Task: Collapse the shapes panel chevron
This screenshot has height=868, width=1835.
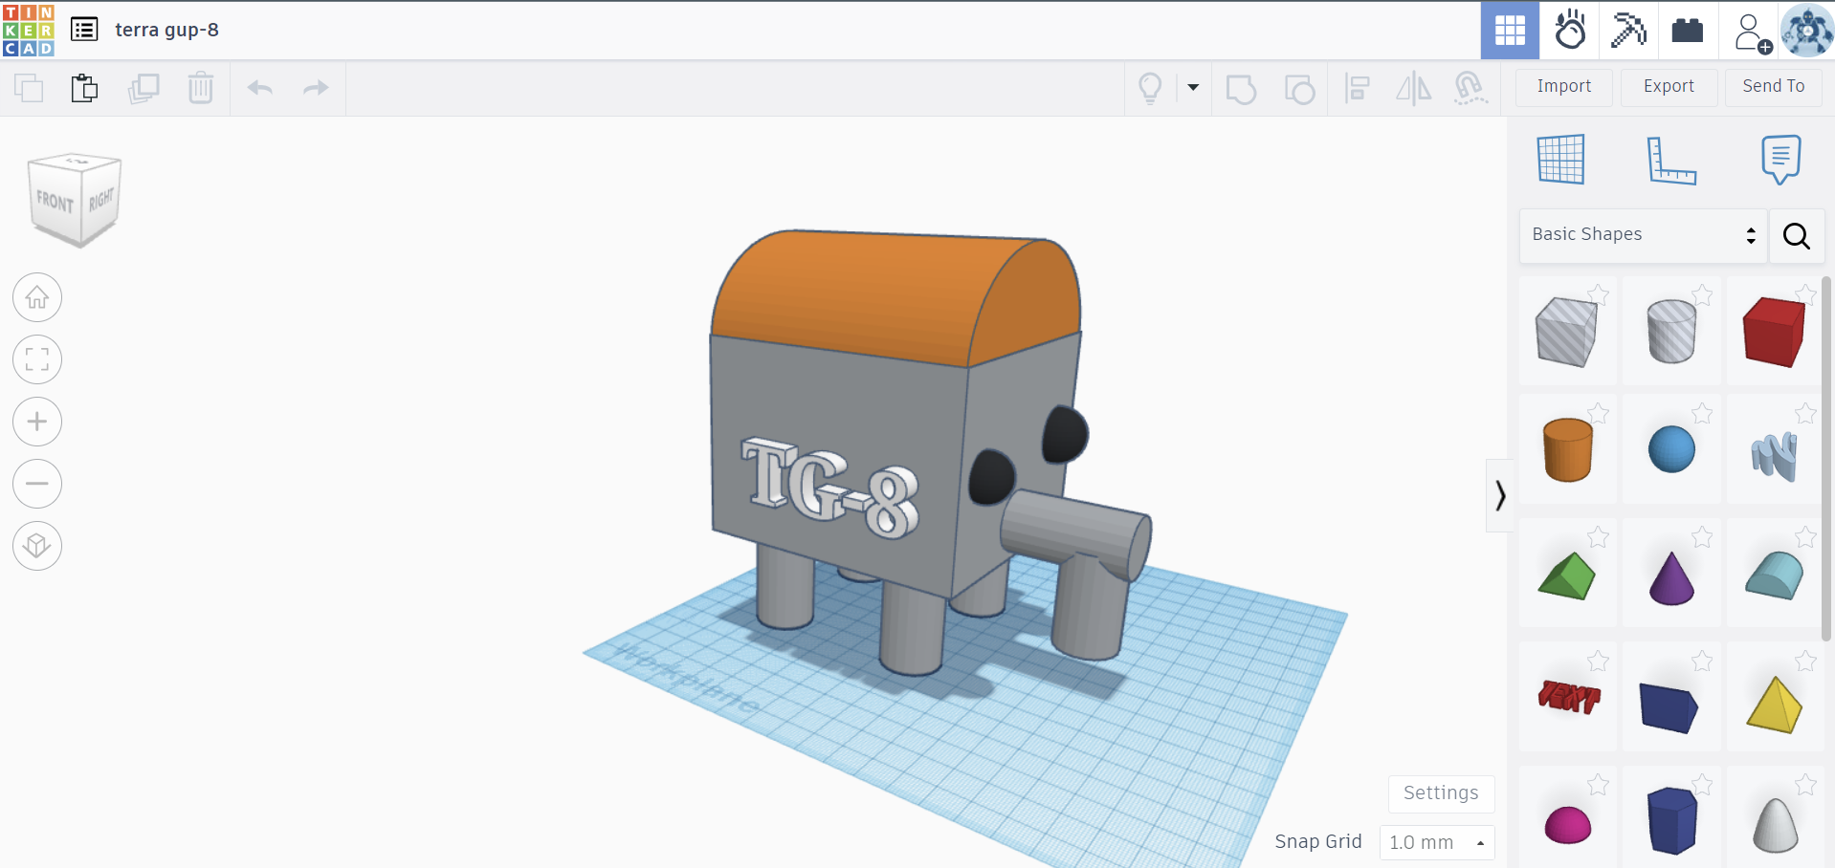Action: pyautogui.click(x=1499, y=495)
